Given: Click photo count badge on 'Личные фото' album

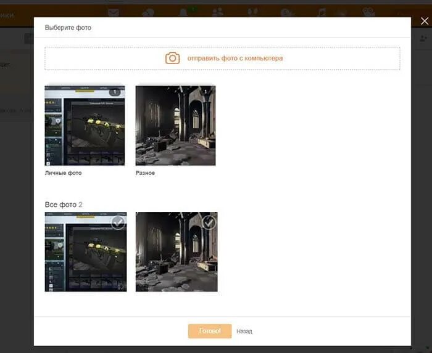Looking at the screenshot, I should [x=115, y=92].
